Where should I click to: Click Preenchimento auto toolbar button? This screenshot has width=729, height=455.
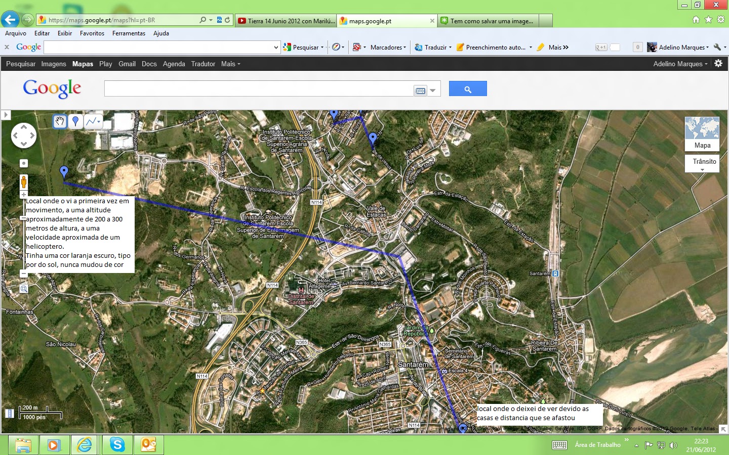[491, 47]
